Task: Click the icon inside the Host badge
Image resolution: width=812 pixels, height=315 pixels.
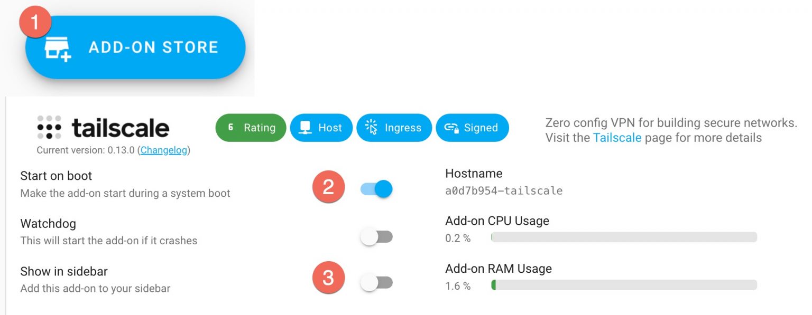Action: click(304, 127)
